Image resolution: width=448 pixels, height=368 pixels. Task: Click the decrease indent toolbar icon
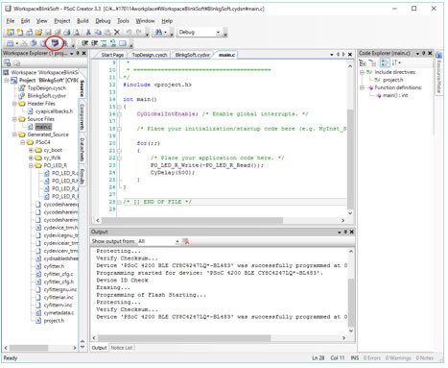[84, 43]
